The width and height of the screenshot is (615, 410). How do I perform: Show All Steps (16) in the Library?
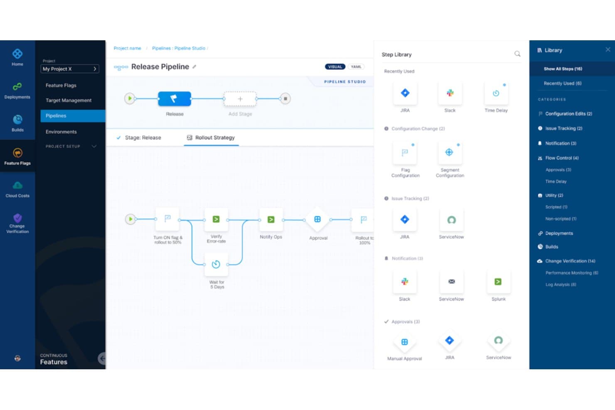coord(572,69)
